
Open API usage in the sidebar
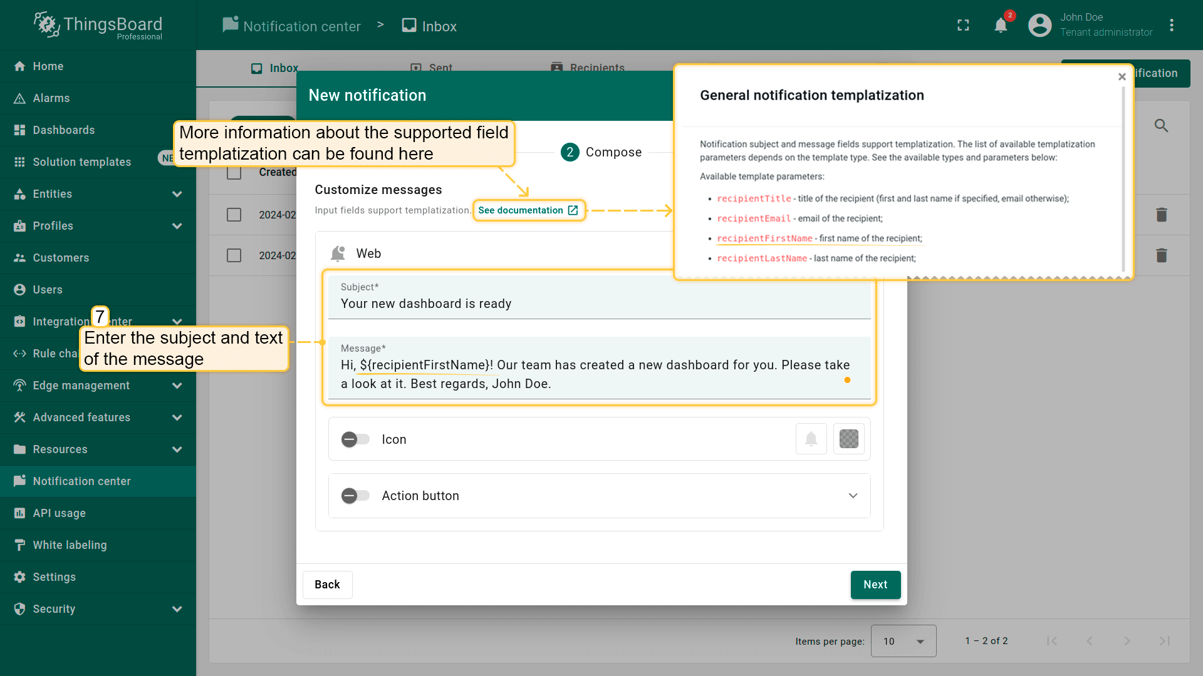pos(59,513)
